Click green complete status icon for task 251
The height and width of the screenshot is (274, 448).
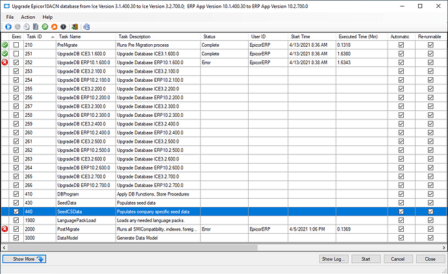pyautogui.click(x=5, y=54)
